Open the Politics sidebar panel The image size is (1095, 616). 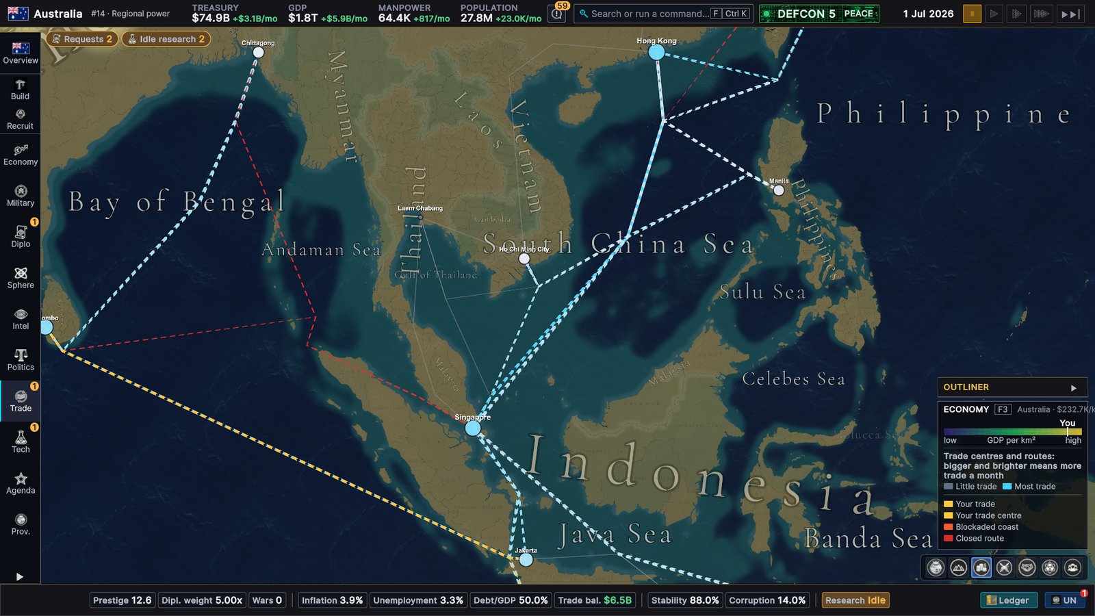[x=21, y=360]
